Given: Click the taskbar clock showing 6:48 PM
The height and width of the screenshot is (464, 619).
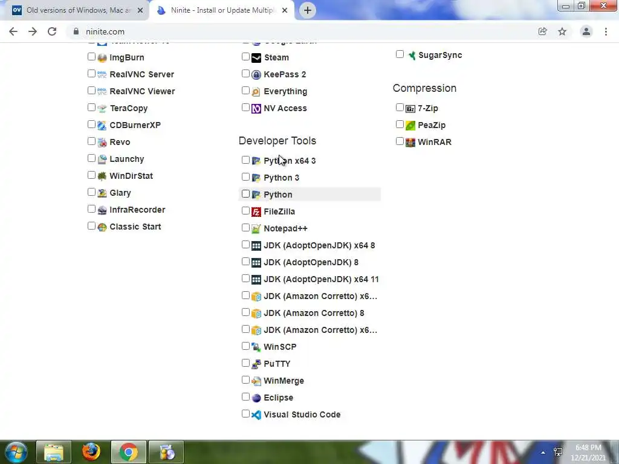Looking at the screenshot, I should 588,453.
